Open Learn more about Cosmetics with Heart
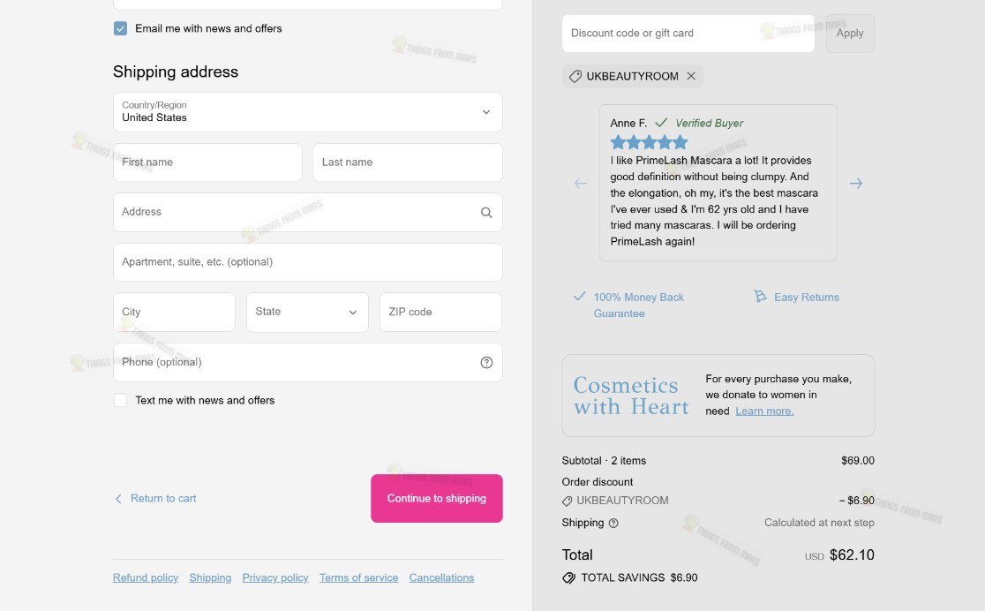The width and height of the screenshot is (985, 611). [764, 411]
